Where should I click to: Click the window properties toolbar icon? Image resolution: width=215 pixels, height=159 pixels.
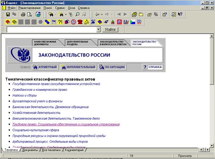pos(165,14)
